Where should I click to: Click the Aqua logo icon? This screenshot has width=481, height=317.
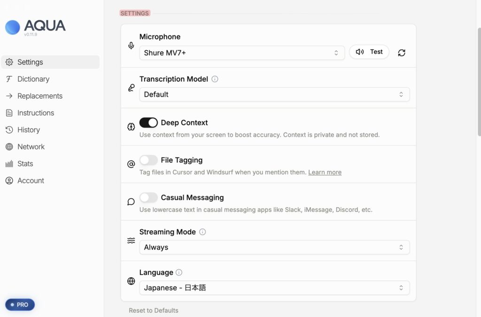13,27
